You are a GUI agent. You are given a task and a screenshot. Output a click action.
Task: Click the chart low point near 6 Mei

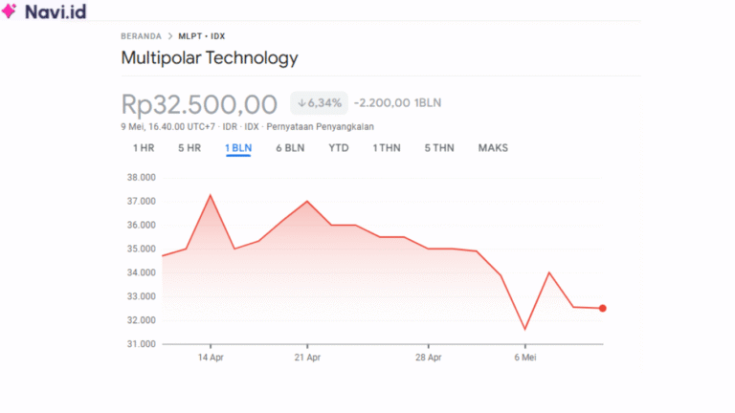(x=524, y=330)
